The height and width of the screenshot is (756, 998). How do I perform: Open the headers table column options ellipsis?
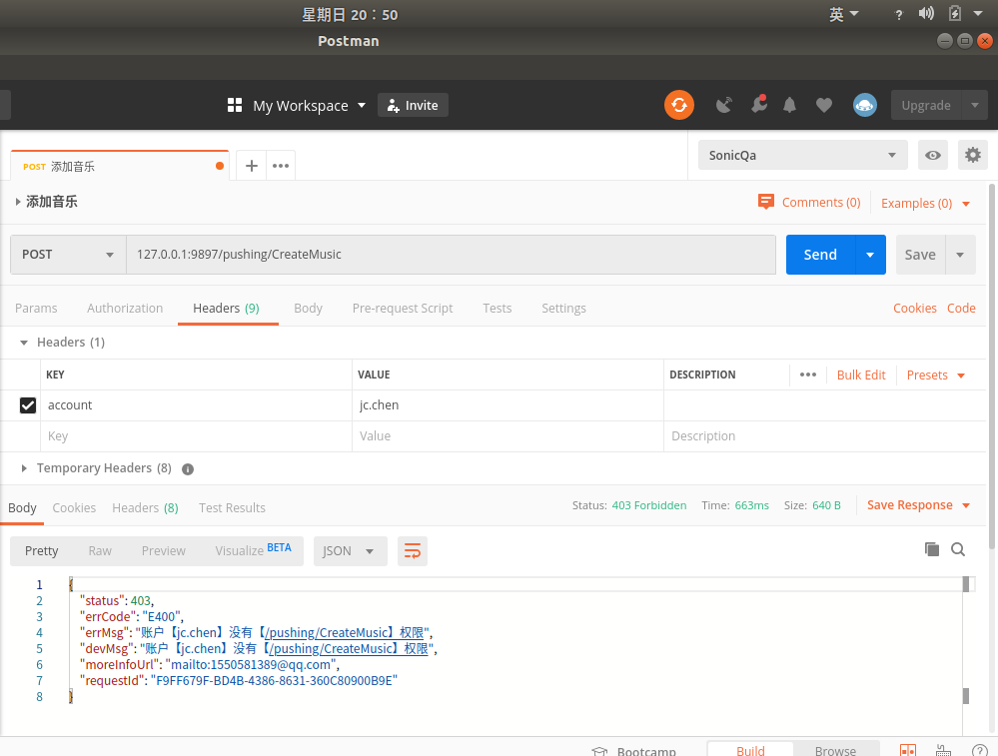808,375
